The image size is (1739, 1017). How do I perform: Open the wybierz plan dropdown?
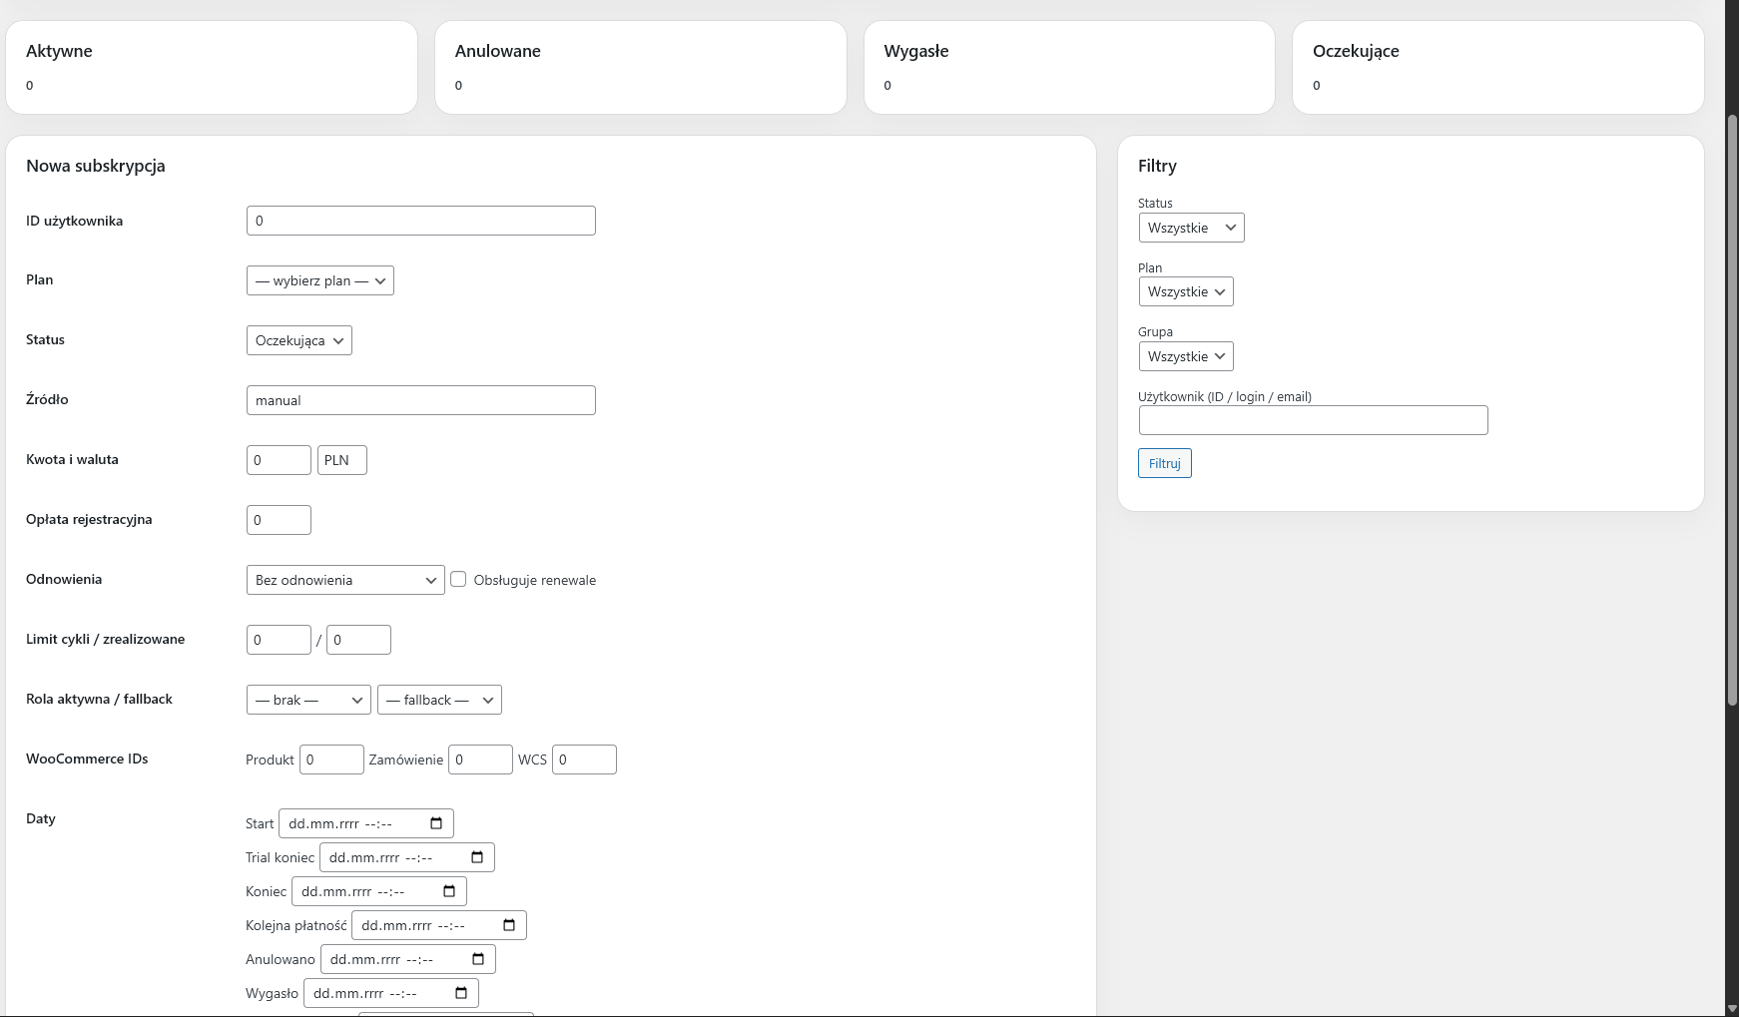pyautogui.click(x=319, y=280)
